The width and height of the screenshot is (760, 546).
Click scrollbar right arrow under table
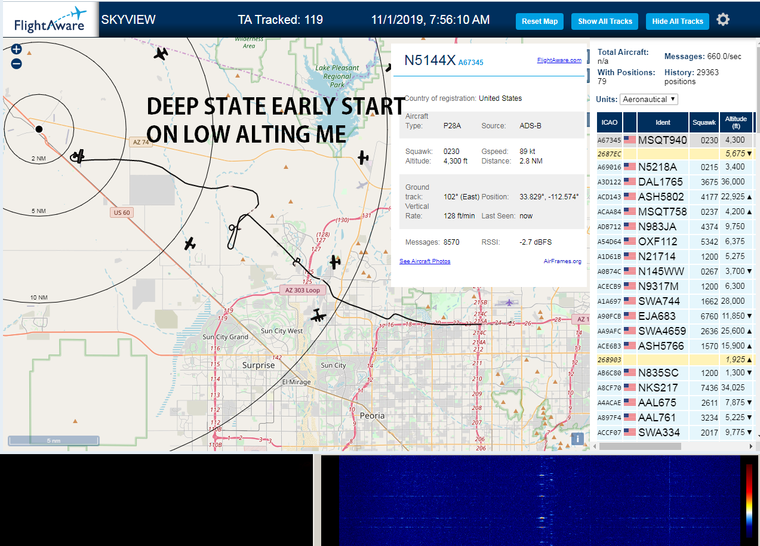[x=750, y=446]
